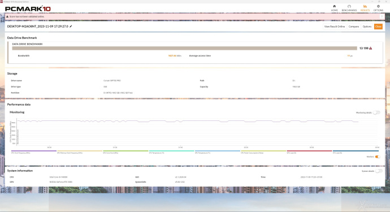This screenshot has height=212, width=390.
Task: Select the red GPU Load legend bar
Action: [309, 151]
